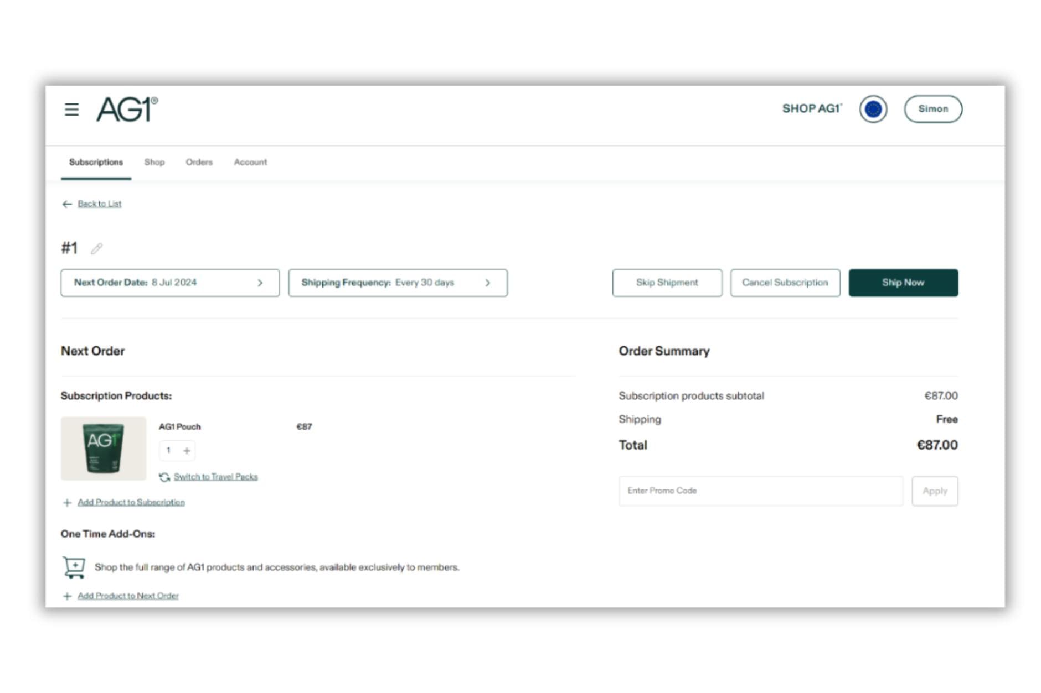Click the swap icon beside Switch to Travel Packs
Screen dimensions: 1041x693
[164, 477]
